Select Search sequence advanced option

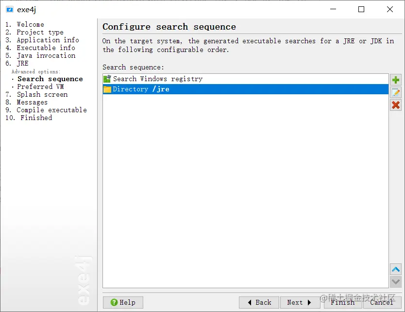50,79
